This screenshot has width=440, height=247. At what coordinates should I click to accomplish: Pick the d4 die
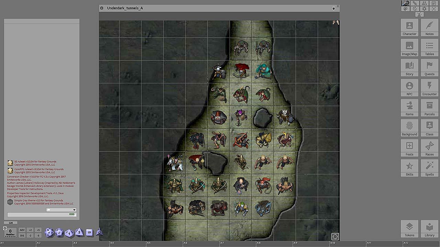pos(99,232)
